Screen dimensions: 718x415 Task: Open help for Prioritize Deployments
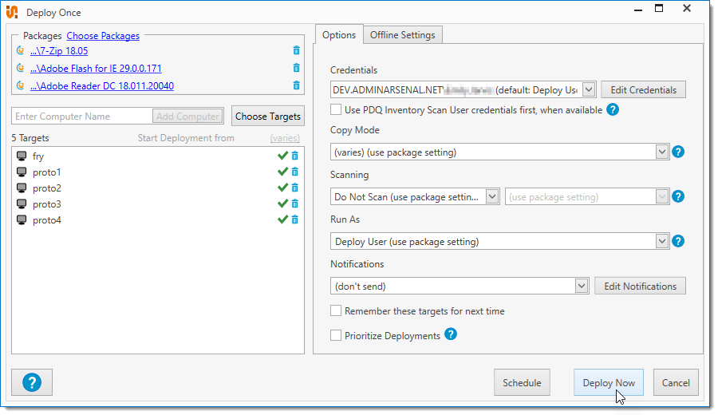point(451,334)
